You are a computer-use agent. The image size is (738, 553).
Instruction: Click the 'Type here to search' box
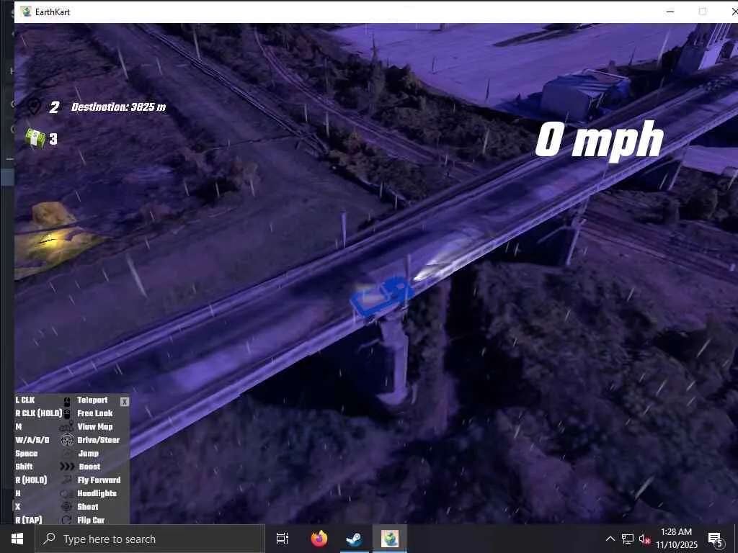point(151,539)
